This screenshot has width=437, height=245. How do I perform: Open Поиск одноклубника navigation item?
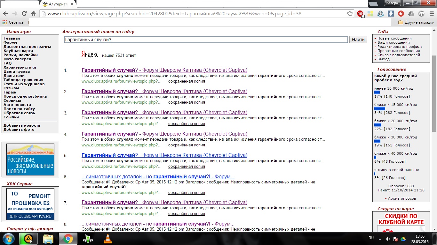[25, 96]
